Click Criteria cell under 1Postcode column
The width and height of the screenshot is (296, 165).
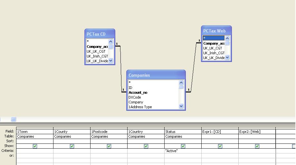click(x=109, y=151)
